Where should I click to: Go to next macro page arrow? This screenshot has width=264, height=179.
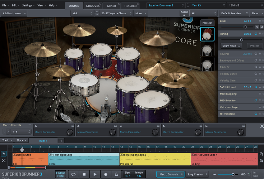tap(8, 131)
